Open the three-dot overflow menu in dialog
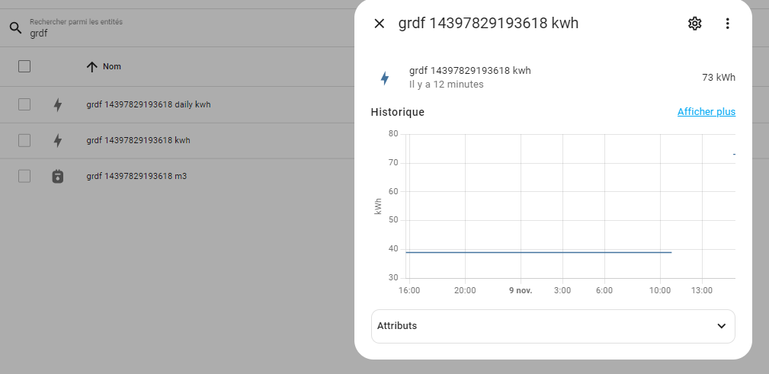Image resolution: width=769 pixels, height=374 pixels. coord(727,24)
